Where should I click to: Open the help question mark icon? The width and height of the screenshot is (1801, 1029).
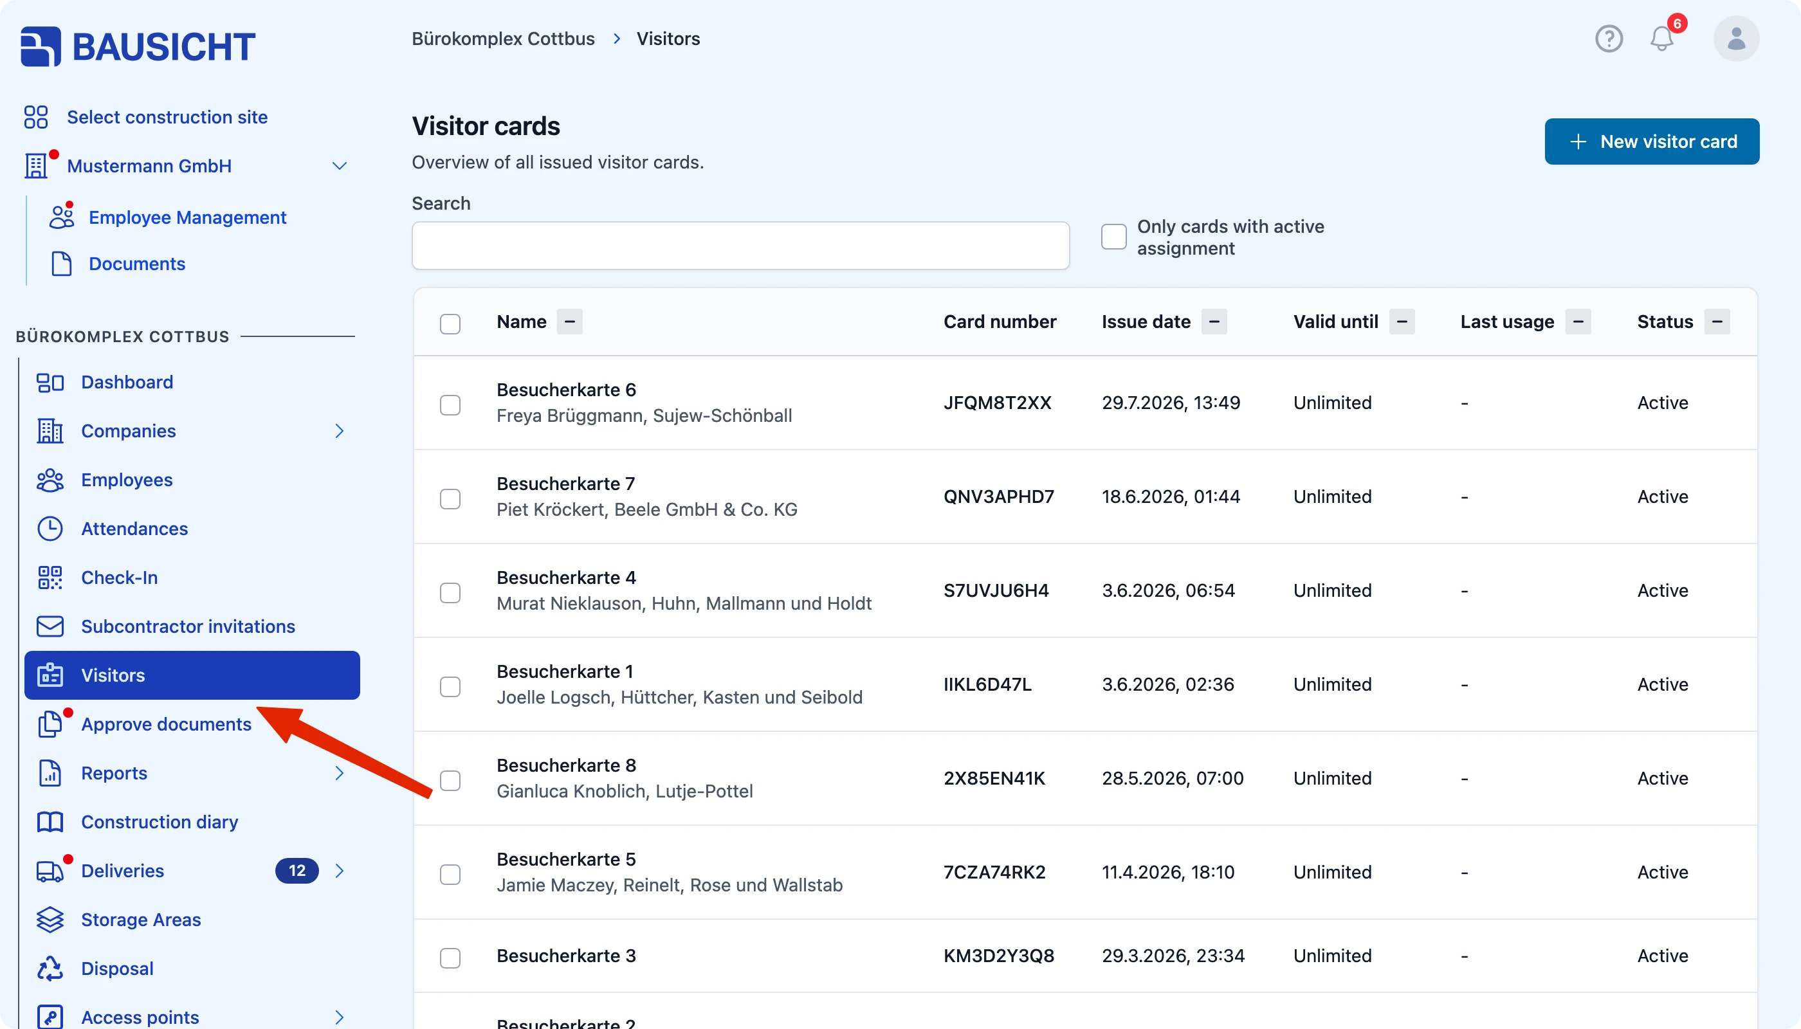click(x=1609, y=39)
